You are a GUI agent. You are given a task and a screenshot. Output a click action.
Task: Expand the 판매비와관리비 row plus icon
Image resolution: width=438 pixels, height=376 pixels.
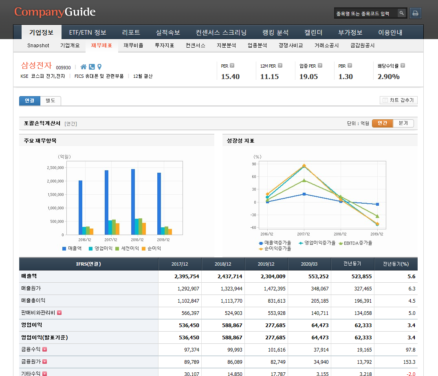(59, 312)
